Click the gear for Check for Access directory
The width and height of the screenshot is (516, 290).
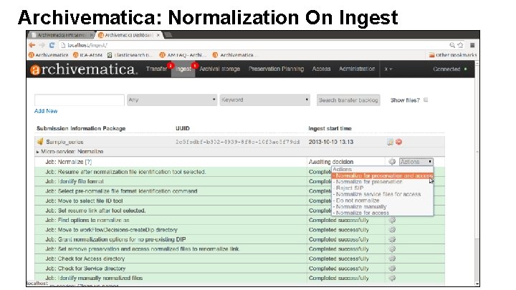(392, 258)
